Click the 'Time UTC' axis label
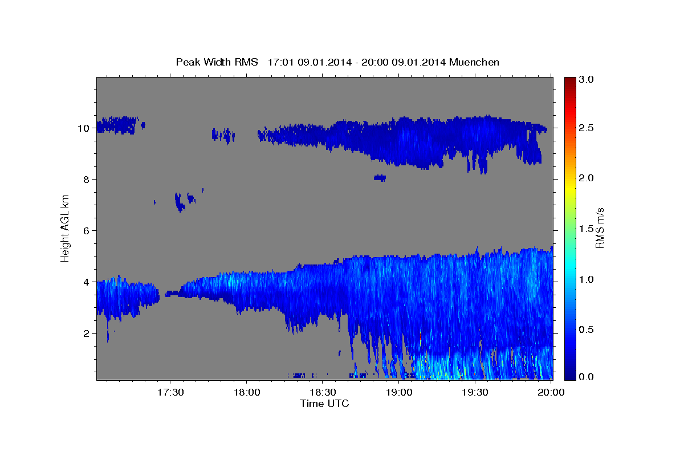Screen dimensions: 684x456 click(x=324, y=404)
